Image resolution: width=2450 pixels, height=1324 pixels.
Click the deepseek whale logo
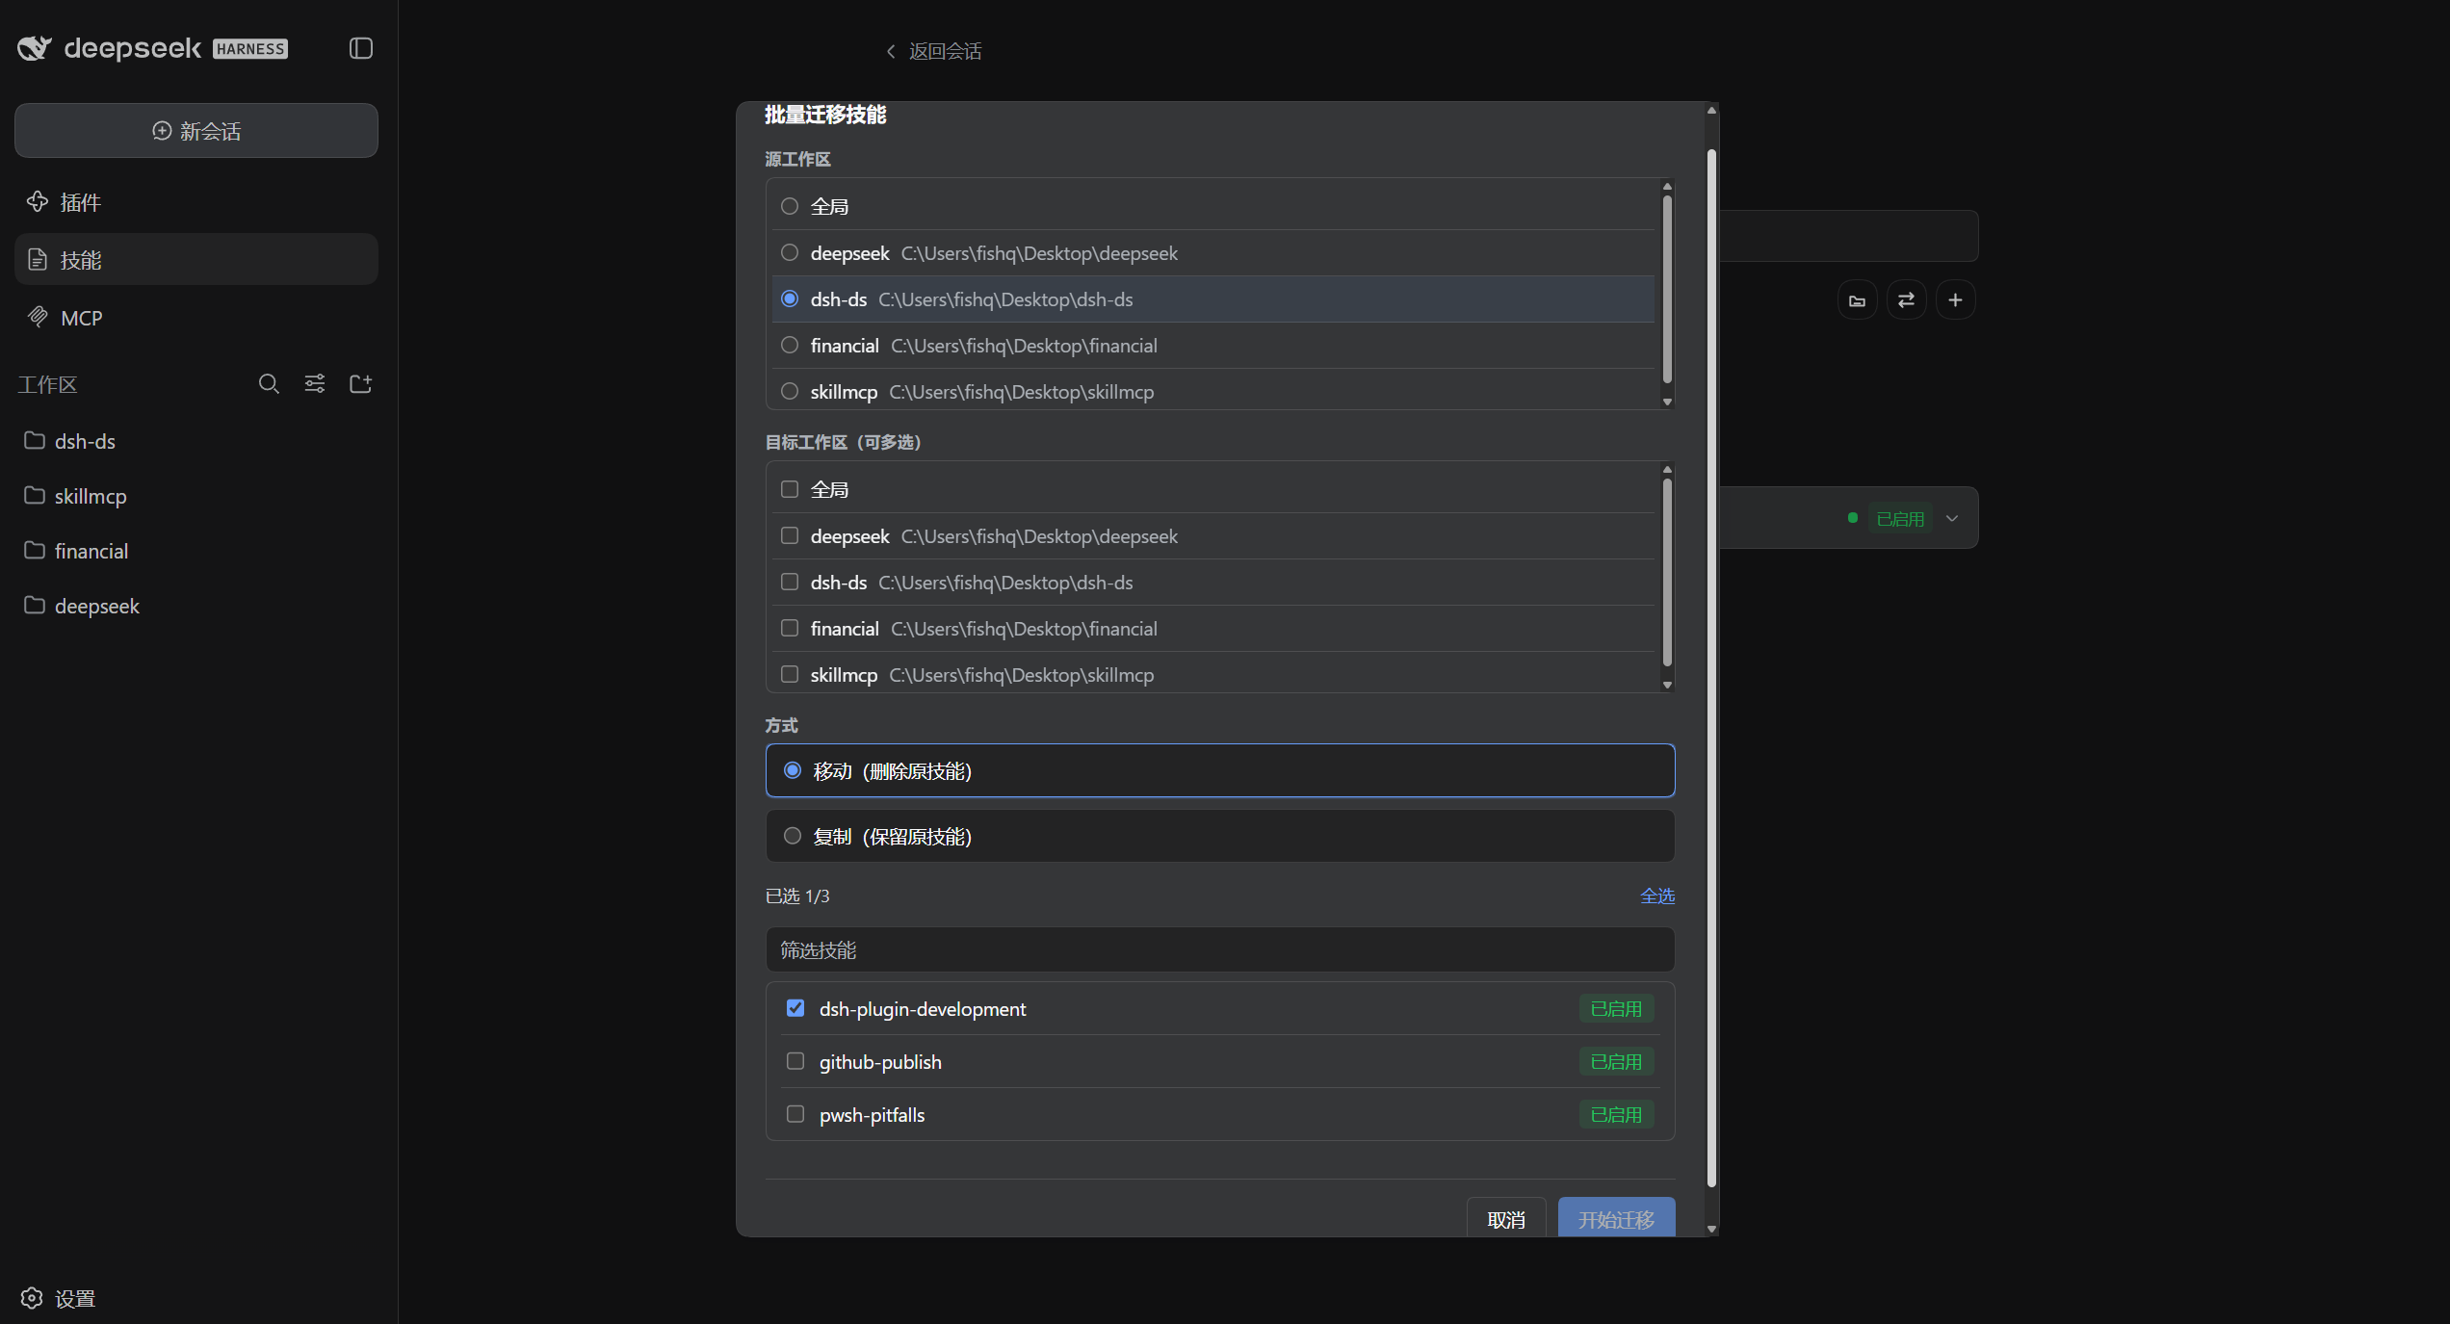(35, 48)
